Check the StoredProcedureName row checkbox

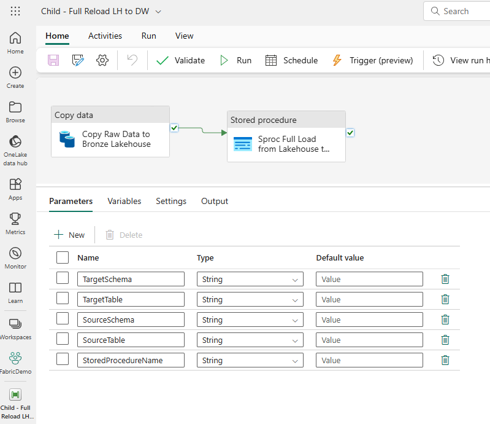click(63, 359)
